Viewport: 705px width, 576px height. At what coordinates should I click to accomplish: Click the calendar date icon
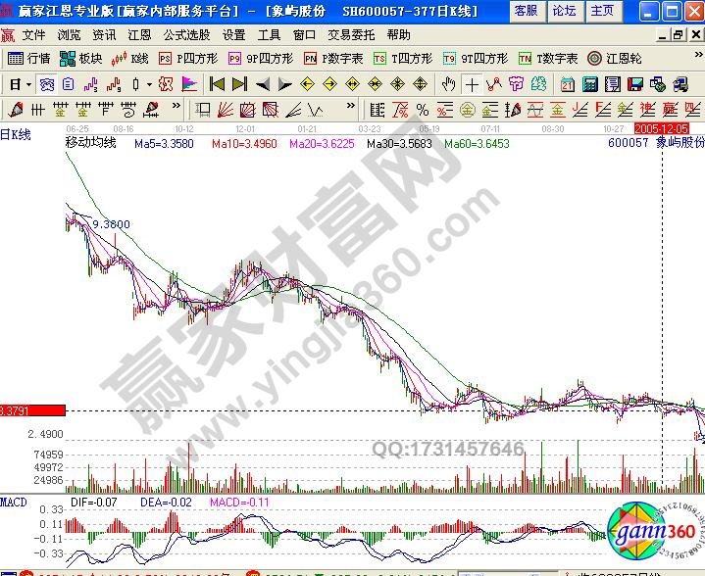click(568, 83)
